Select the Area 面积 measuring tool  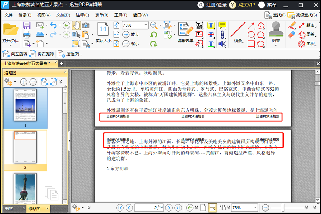pyautogui.click(x=307, y=44)
